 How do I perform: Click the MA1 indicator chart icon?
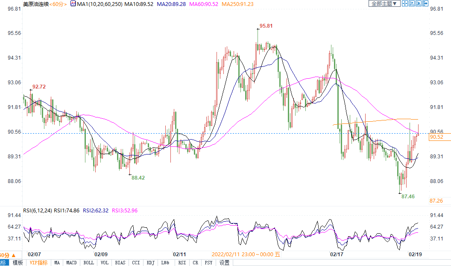(x=73, y=3)
